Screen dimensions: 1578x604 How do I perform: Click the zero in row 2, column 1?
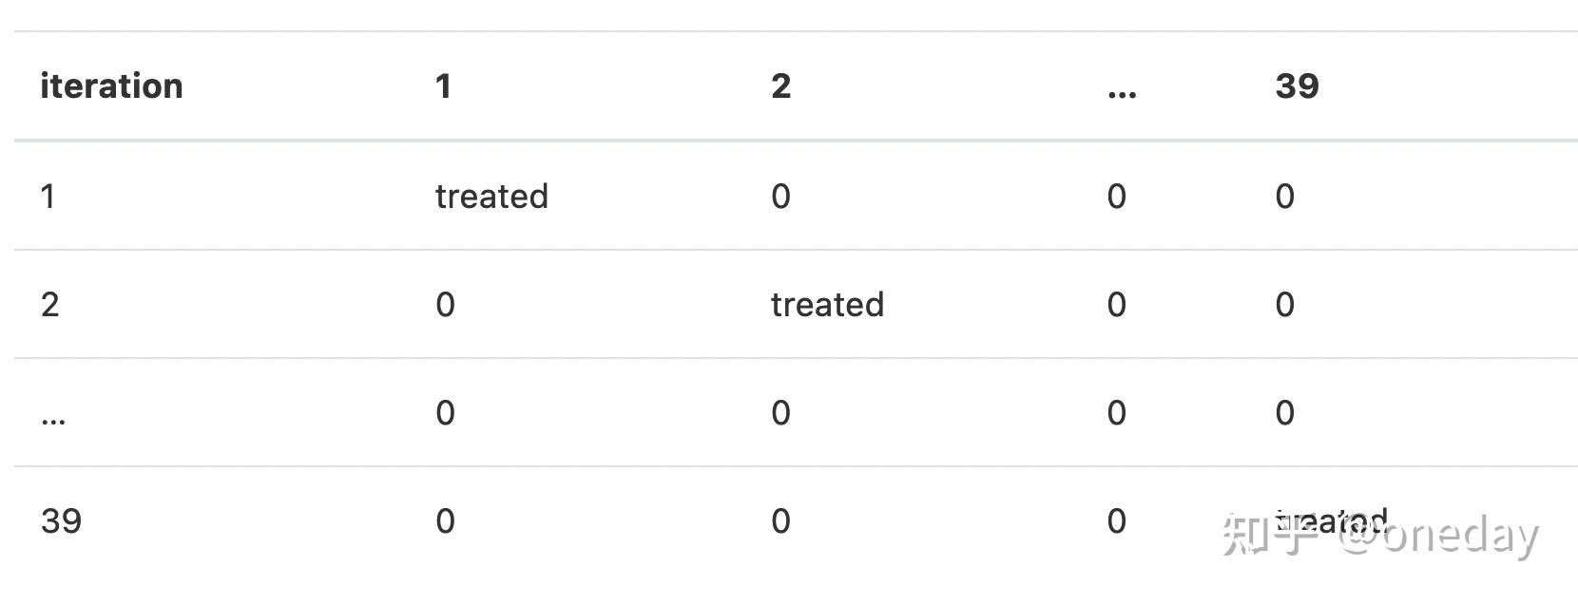445,305
